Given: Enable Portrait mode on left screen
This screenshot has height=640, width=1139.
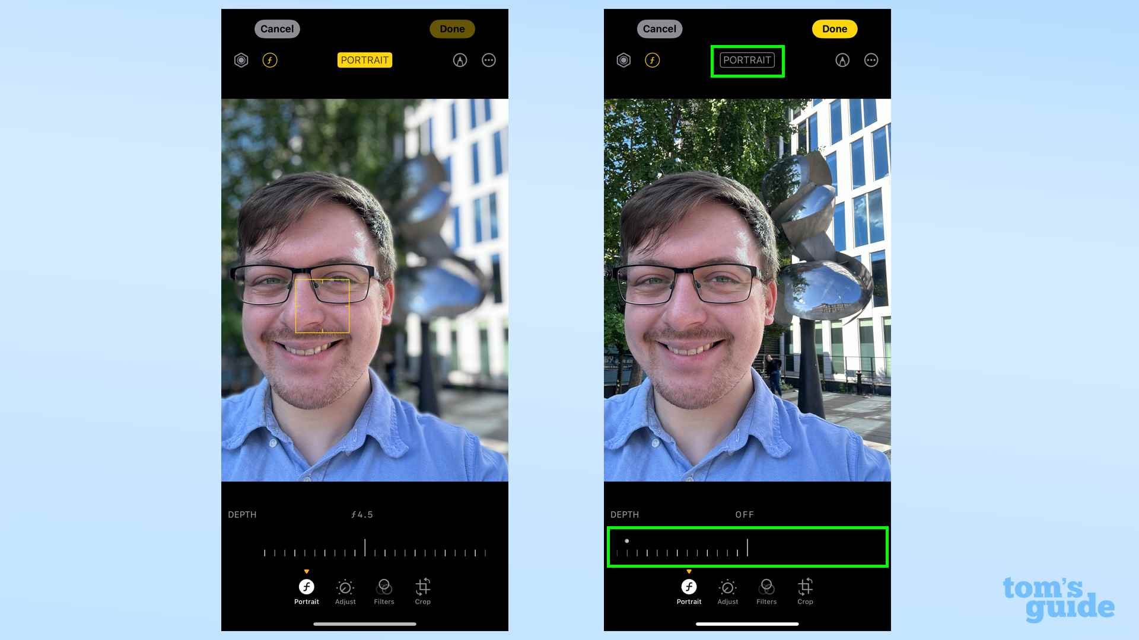Looking at the screenshot, I should point(365,59).
